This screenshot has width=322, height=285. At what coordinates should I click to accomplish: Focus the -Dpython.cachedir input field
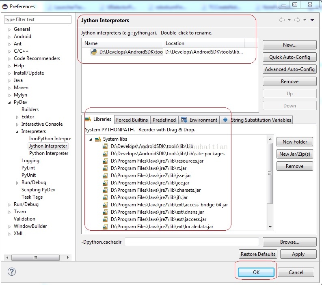click(192, 242)
